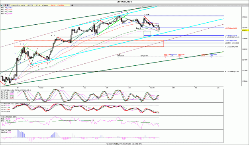
Task: Click the MA3 moving average label
Action: click(x=7, y=12)
